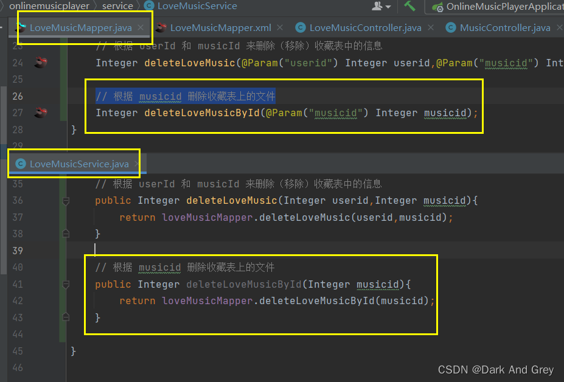Click the LoveMusicController.java class icon
Image resolution: width=564 pixels, height=382 pixels.
tap(301, 27)
